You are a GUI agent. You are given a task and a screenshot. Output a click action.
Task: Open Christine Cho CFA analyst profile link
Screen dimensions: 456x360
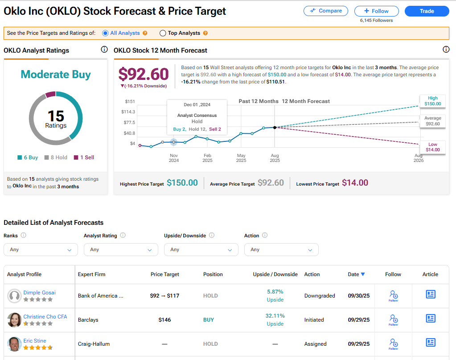coord(45,317)
